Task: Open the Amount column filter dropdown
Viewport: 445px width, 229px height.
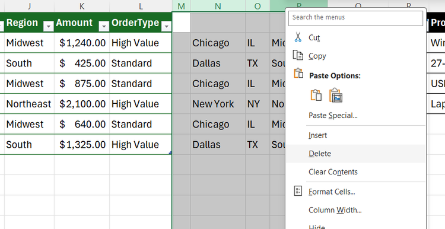Action: pyautogui.click(x=104, y=26)
